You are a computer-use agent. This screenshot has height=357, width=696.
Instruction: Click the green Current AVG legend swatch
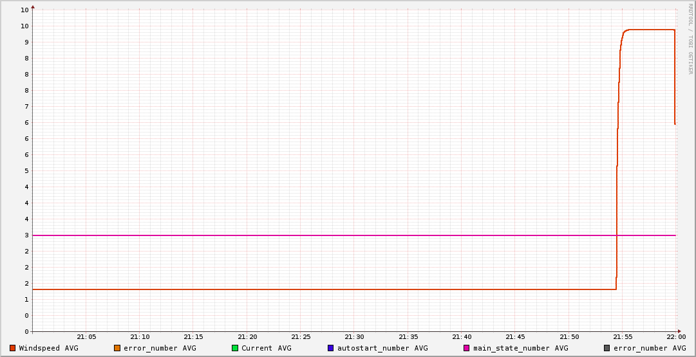click(235, 348)
